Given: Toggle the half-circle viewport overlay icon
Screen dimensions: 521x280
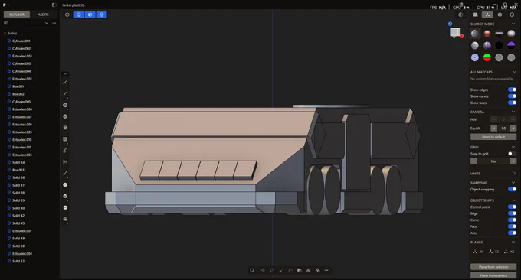Looking at the screenshot, I should click(460, 15).
